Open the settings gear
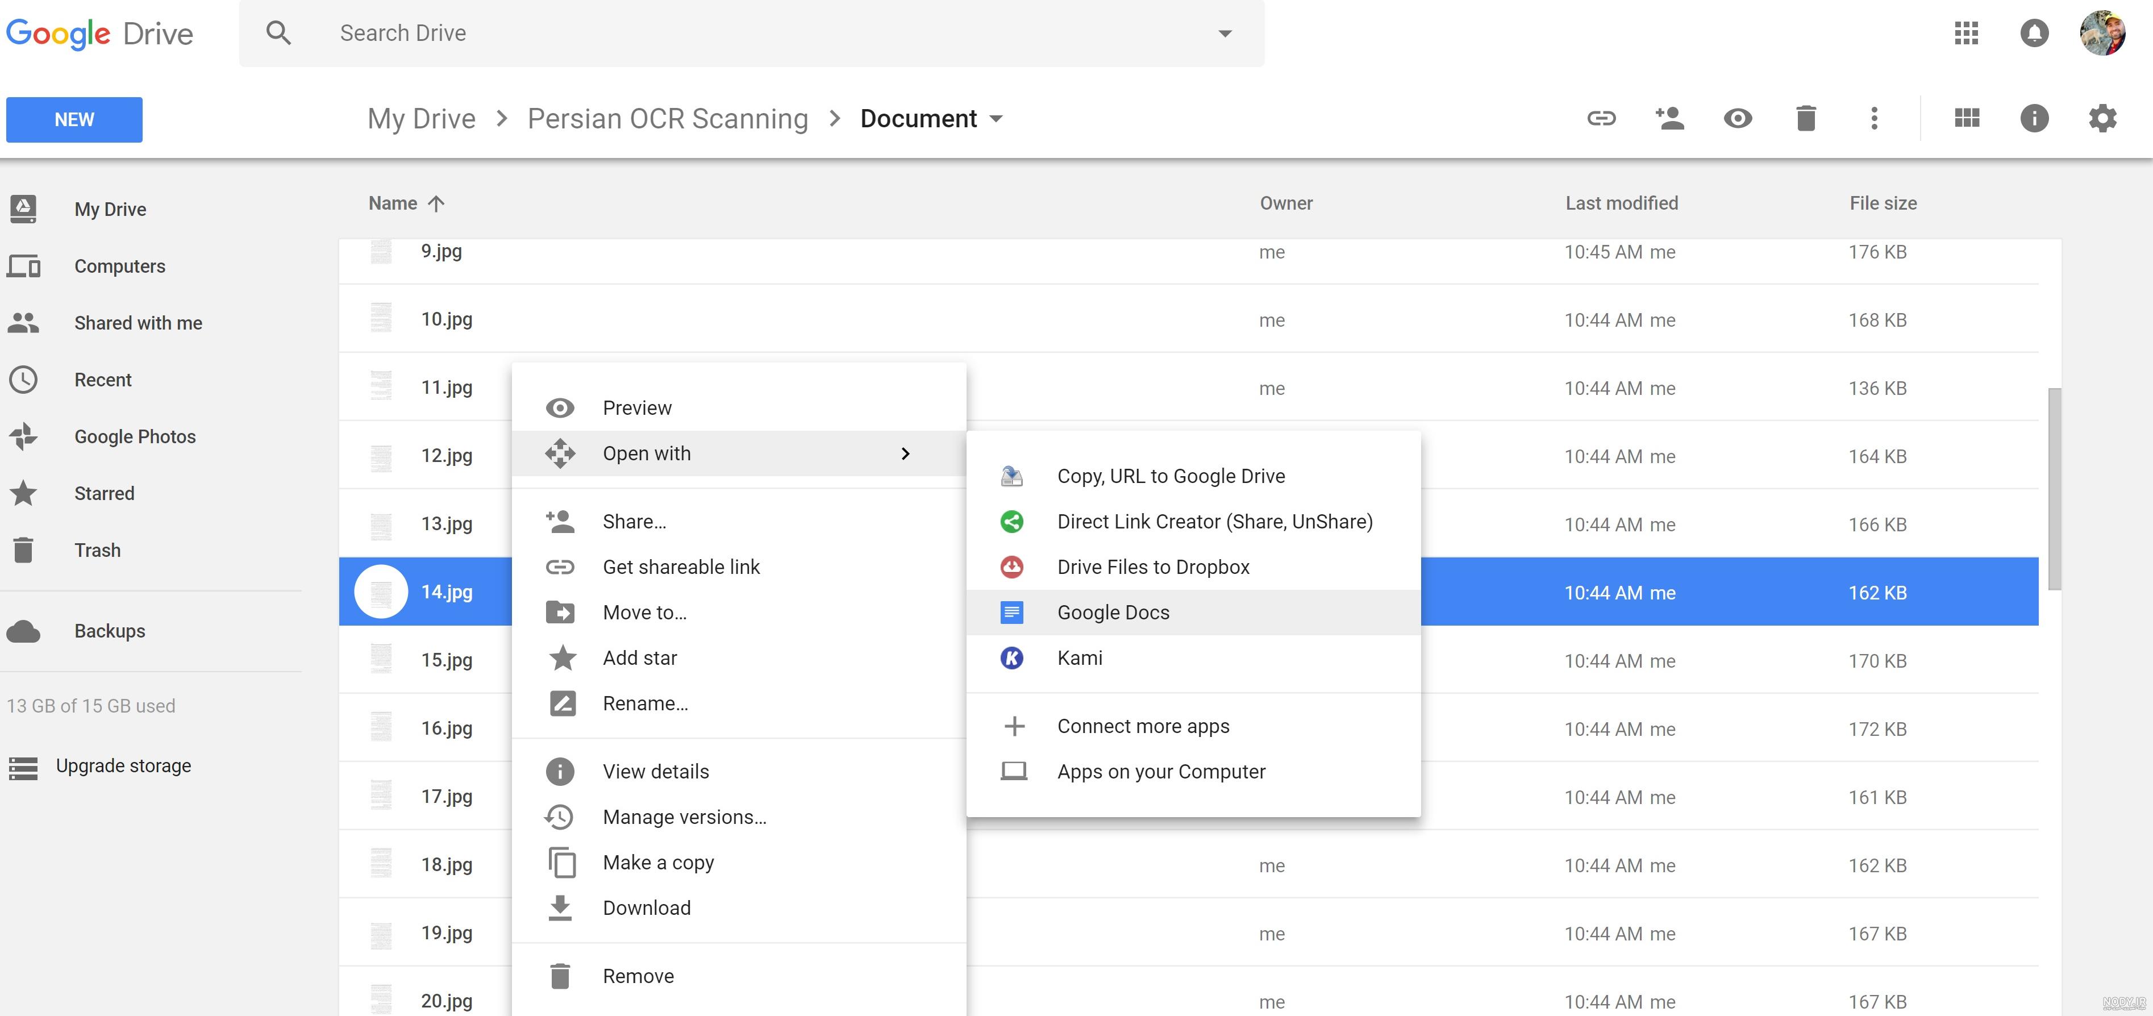Image resolution: width=2153 pixels, height=1016 pixels. pyautogui.click(x=2102, y=119)
